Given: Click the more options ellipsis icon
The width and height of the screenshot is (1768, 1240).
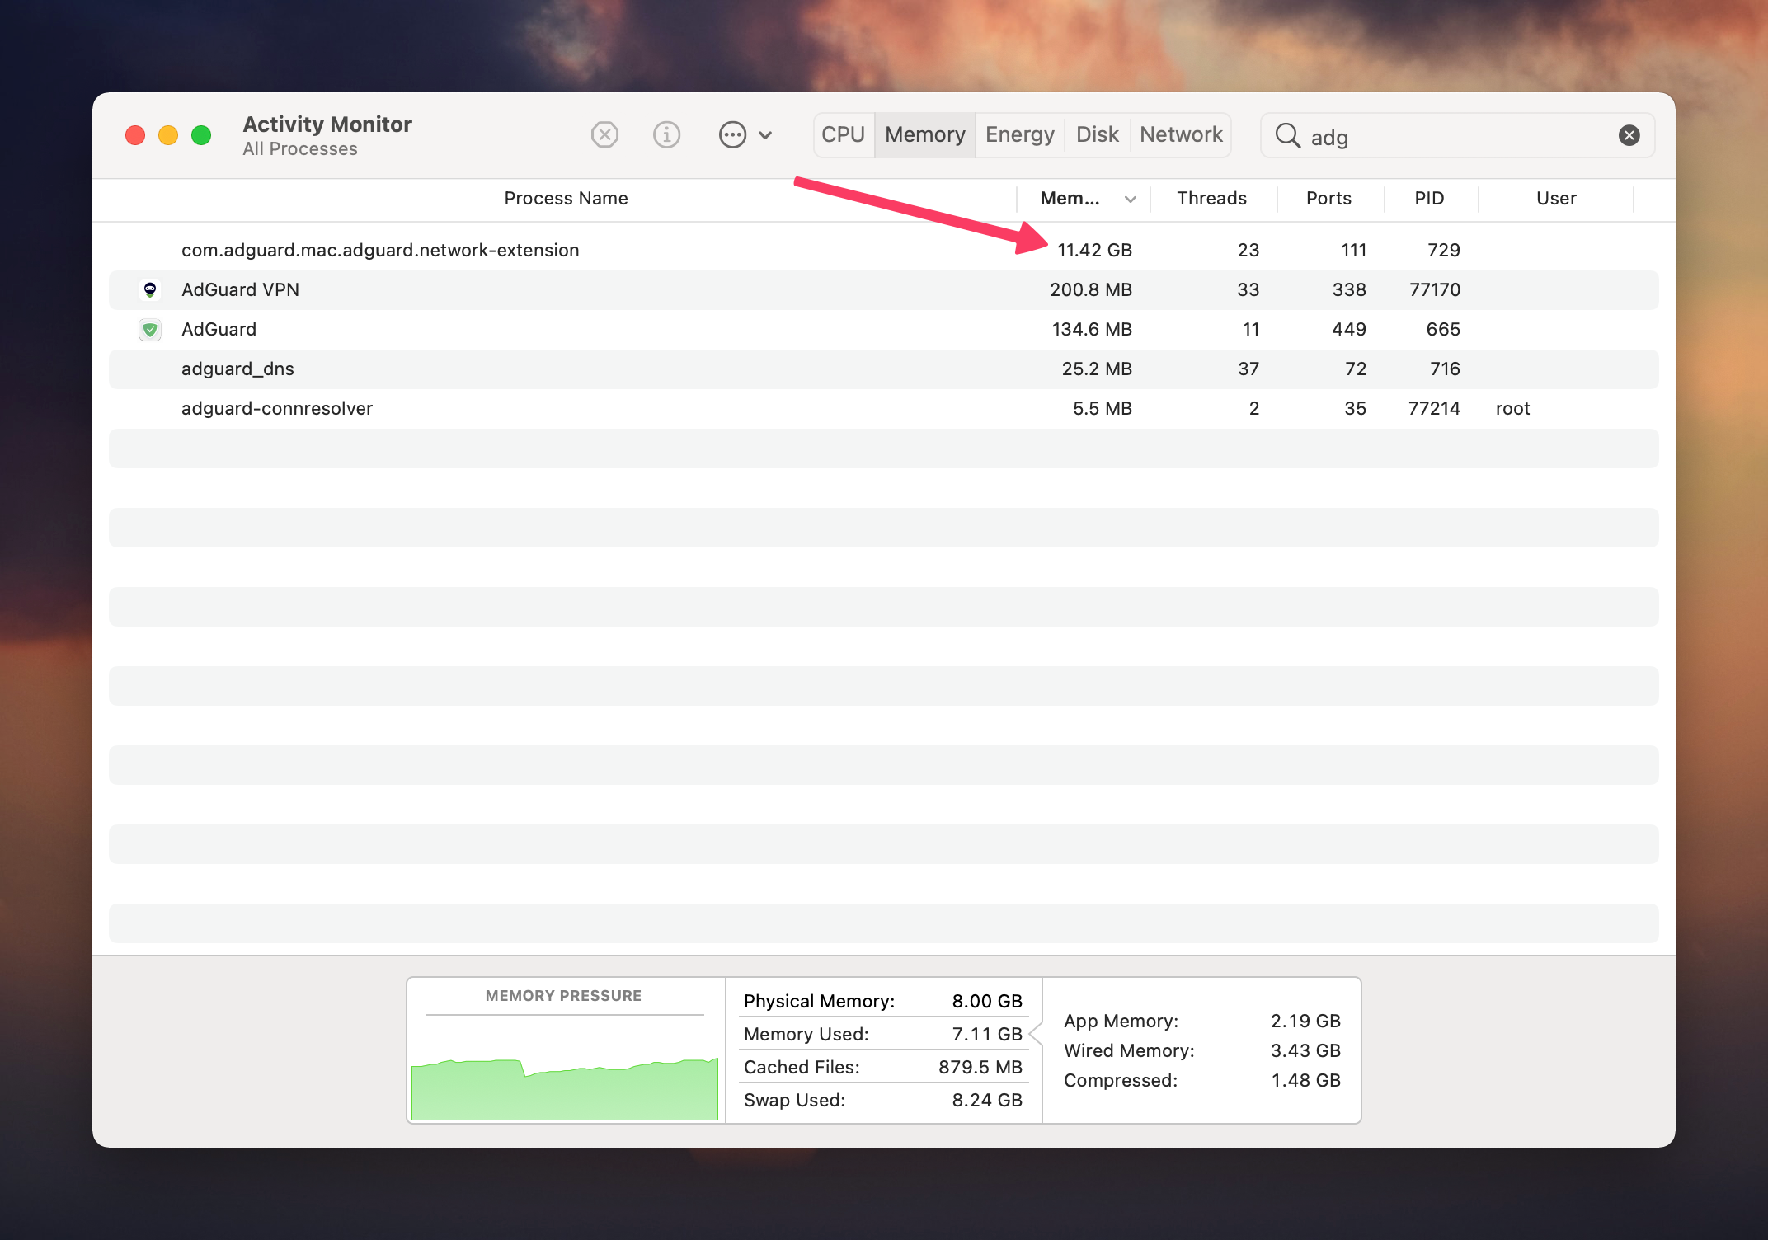Looking at the screenshot, I should pos(732,134).
